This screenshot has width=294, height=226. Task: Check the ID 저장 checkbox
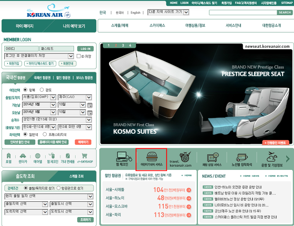click(x=79, y=56)
